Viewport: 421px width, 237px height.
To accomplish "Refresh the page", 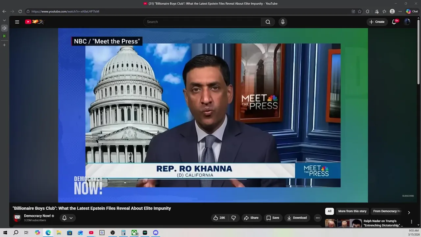I will tap(20, 11).
